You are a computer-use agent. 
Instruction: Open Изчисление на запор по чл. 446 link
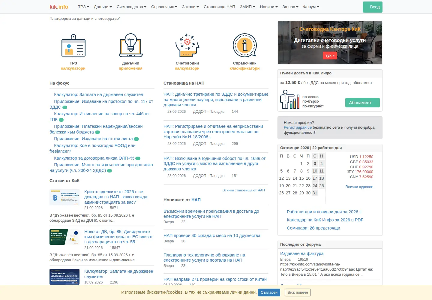(99, 116)
